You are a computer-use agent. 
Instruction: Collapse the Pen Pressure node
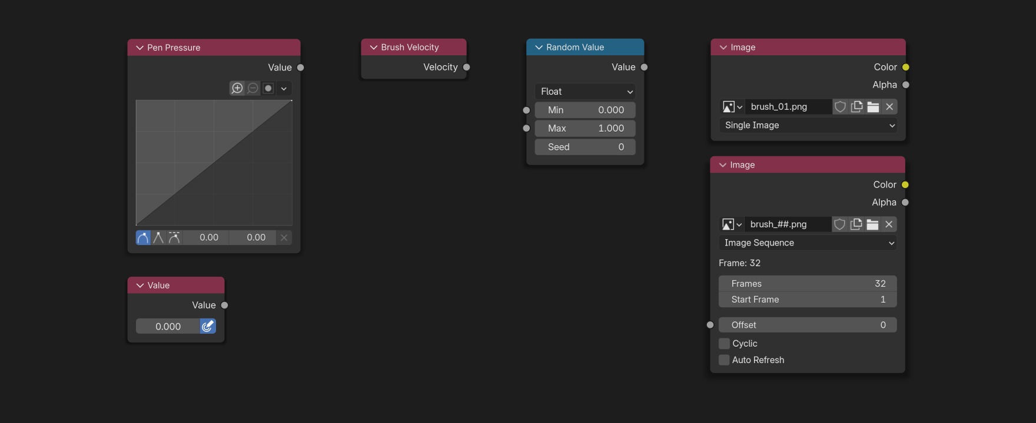click(140, 48)
